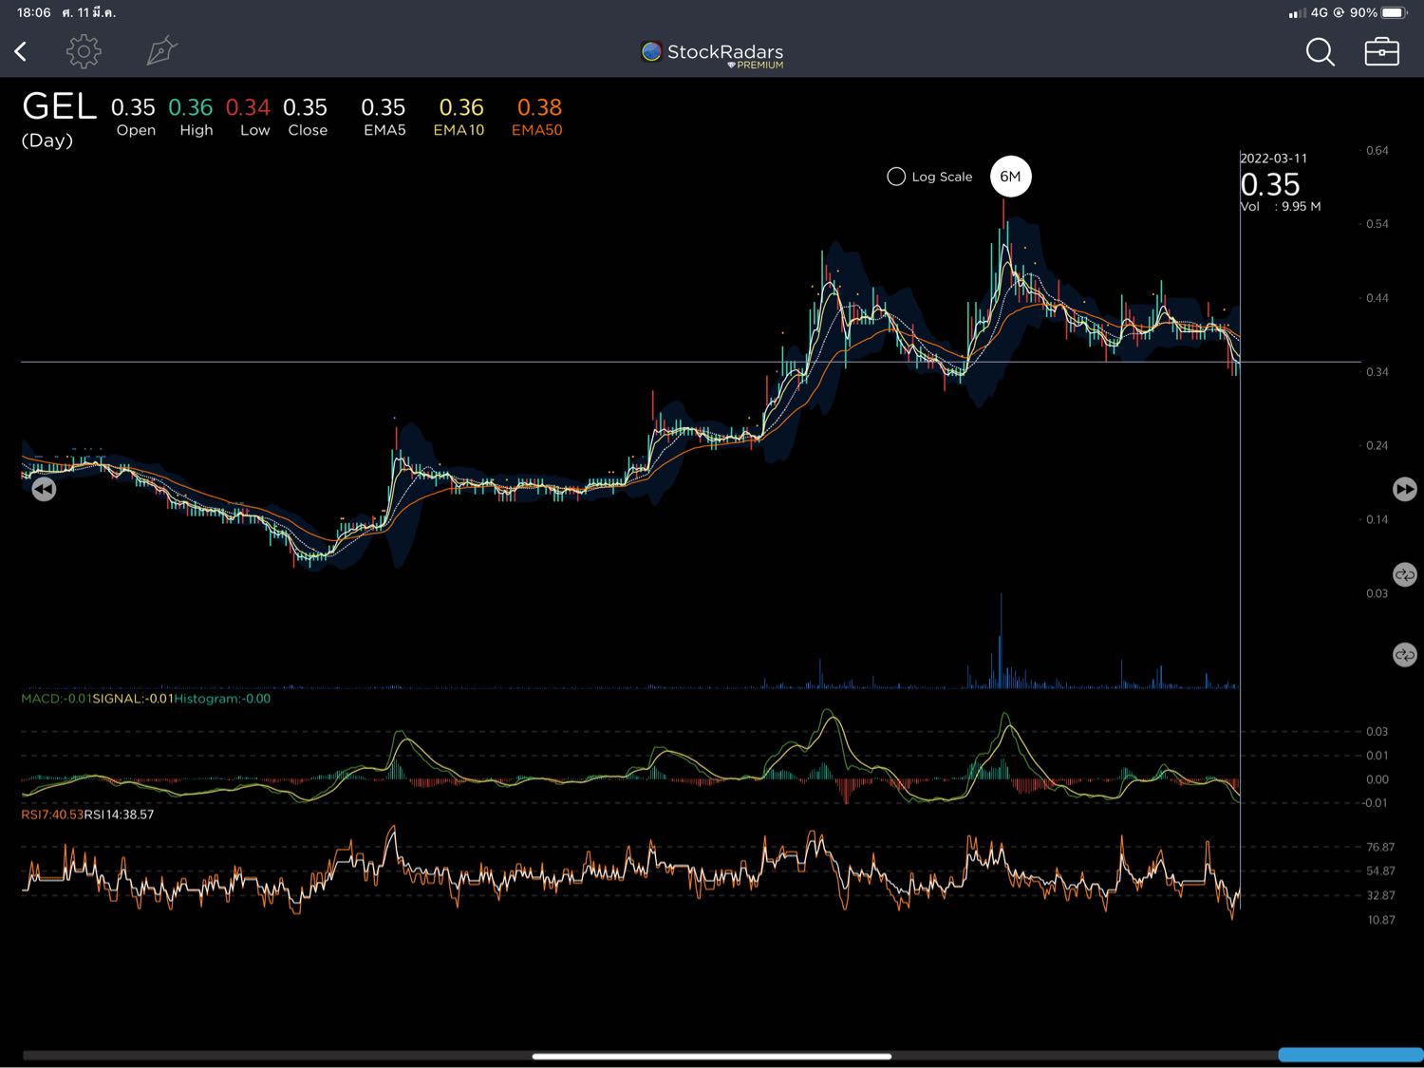Change the 6M time range
This screenshot has height=1068, width=1424.
1010,177
